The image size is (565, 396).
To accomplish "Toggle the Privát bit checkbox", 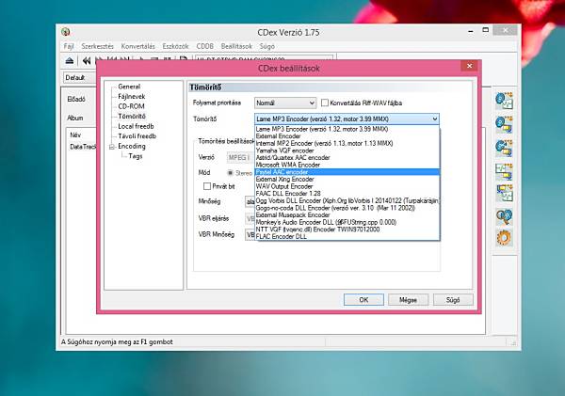I will (x=207, y=186).
